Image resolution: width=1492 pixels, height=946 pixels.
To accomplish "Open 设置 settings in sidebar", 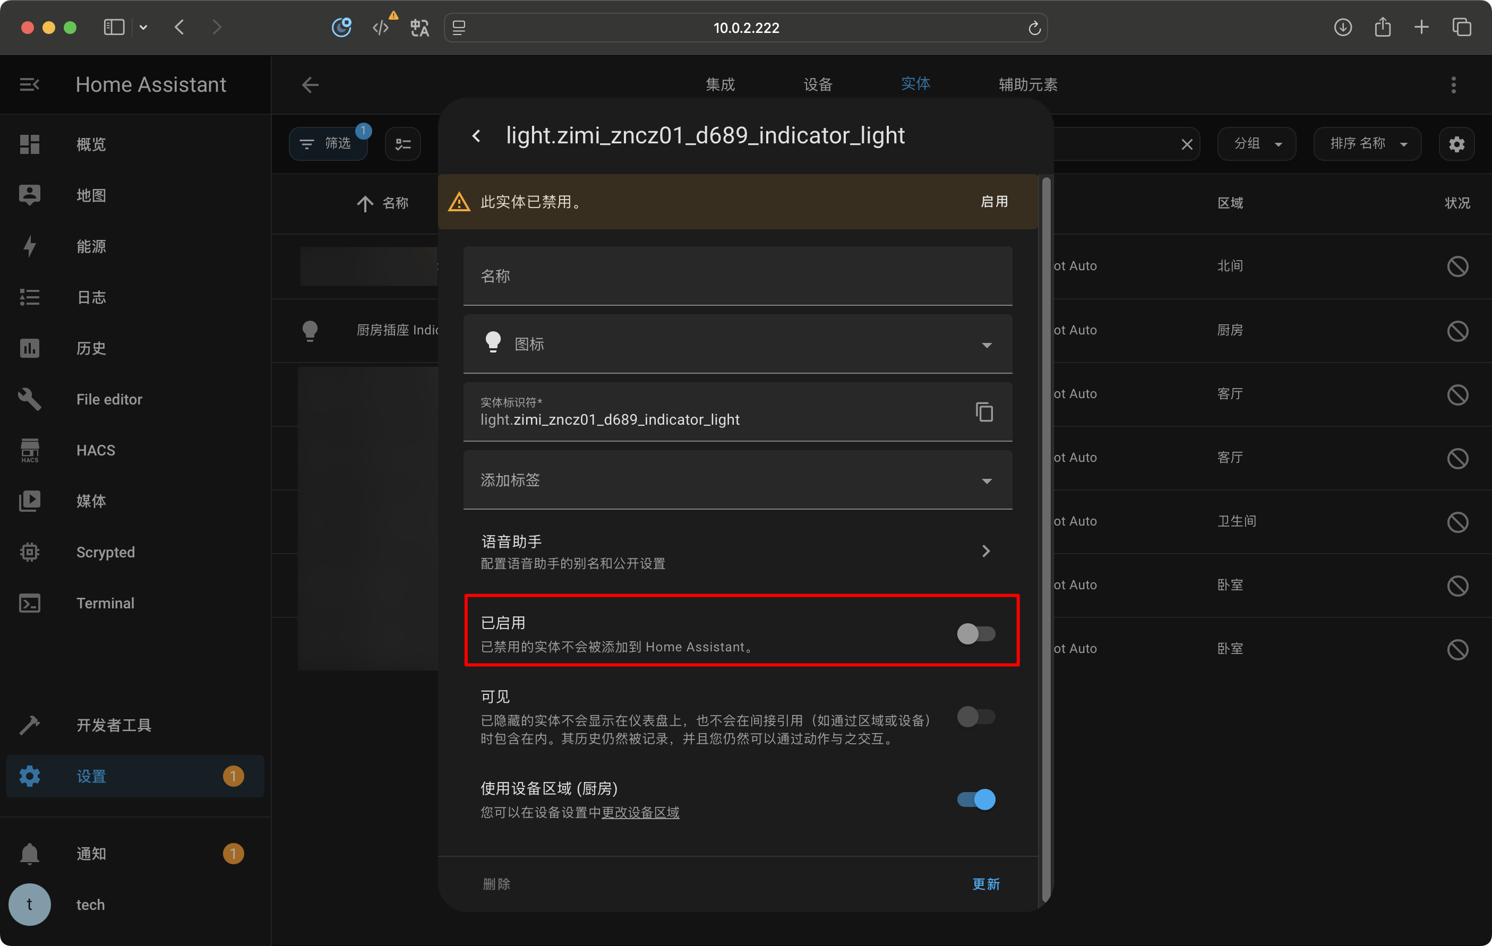I will point(135,776).
